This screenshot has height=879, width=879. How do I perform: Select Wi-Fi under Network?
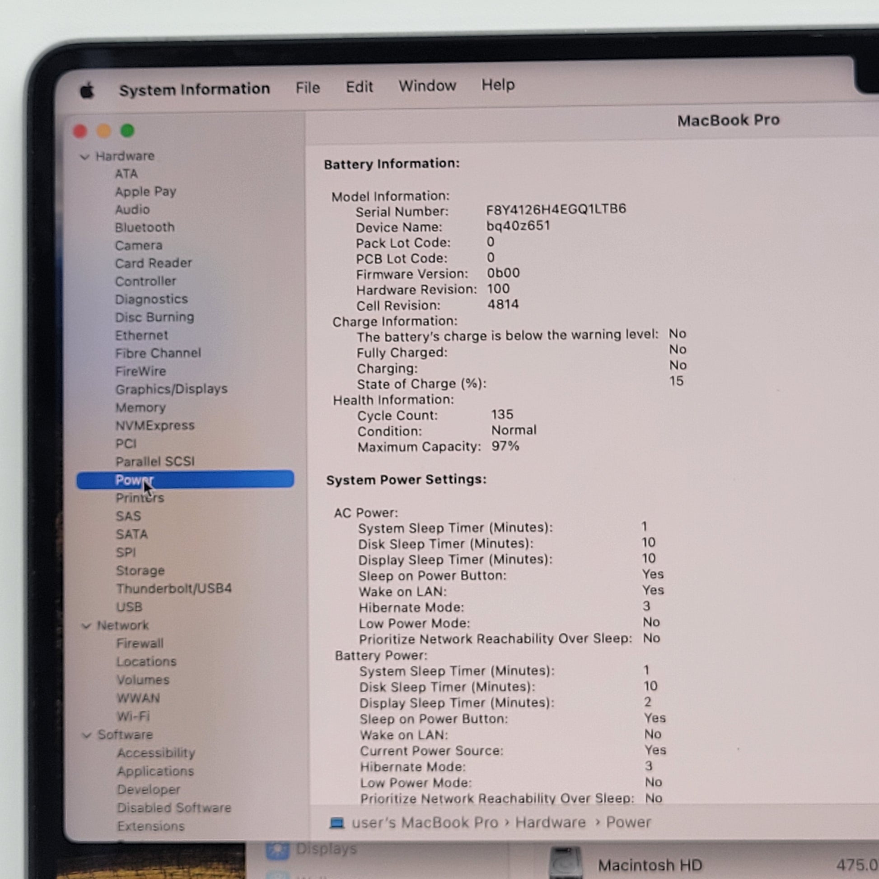[133, 716]
